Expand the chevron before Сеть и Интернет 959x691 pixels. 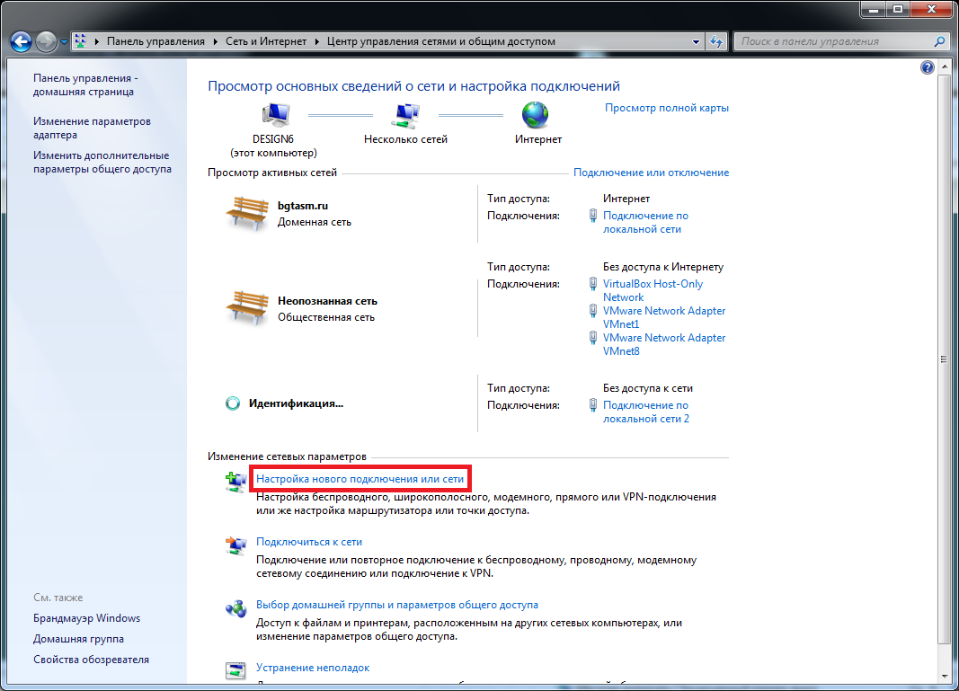[216, 41]
